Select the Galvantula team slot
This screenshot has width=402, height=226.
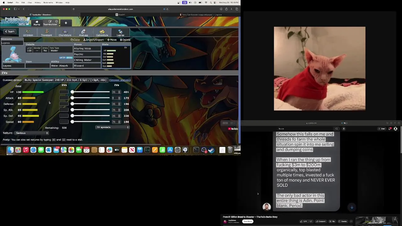tap(102, 32)
